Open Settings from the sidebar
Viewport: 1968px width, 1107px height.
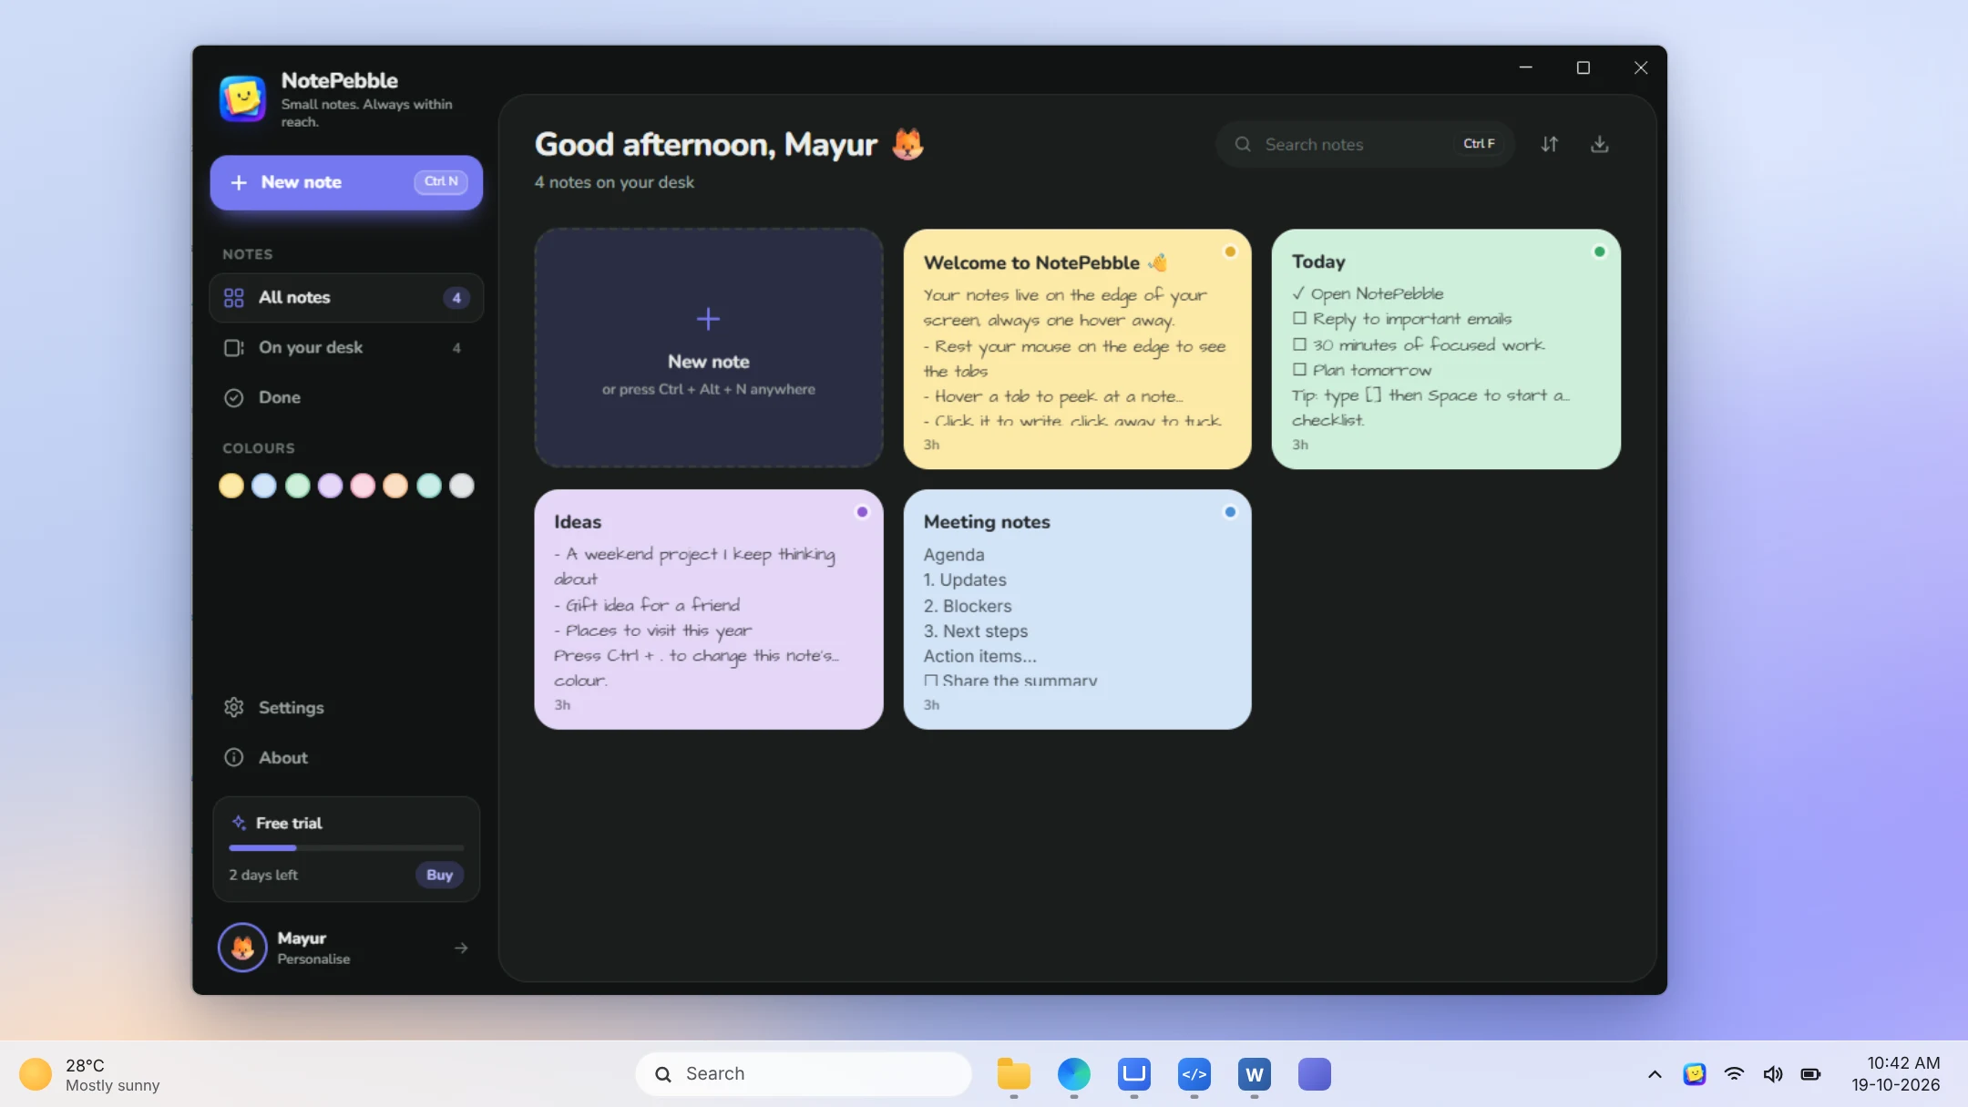pyautogui.click(x=346, y=707)
